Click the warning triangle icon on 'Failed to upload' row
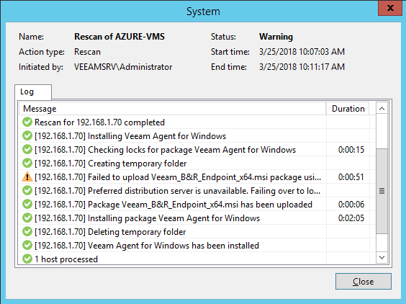 click(x=27, y=177)
